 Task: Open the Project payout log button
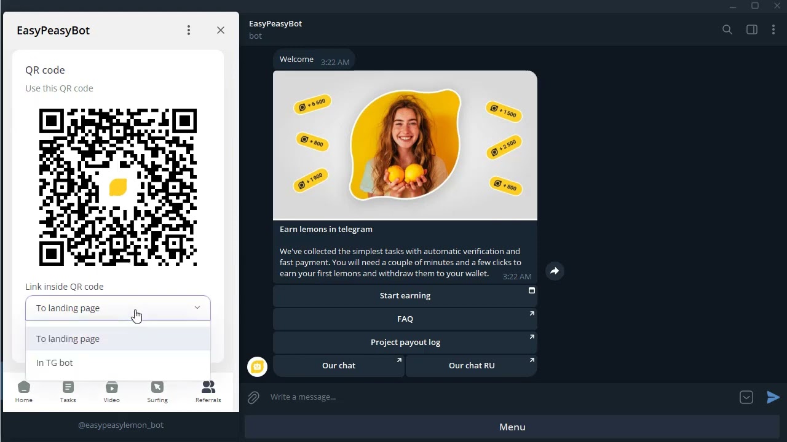click(405, 342)
